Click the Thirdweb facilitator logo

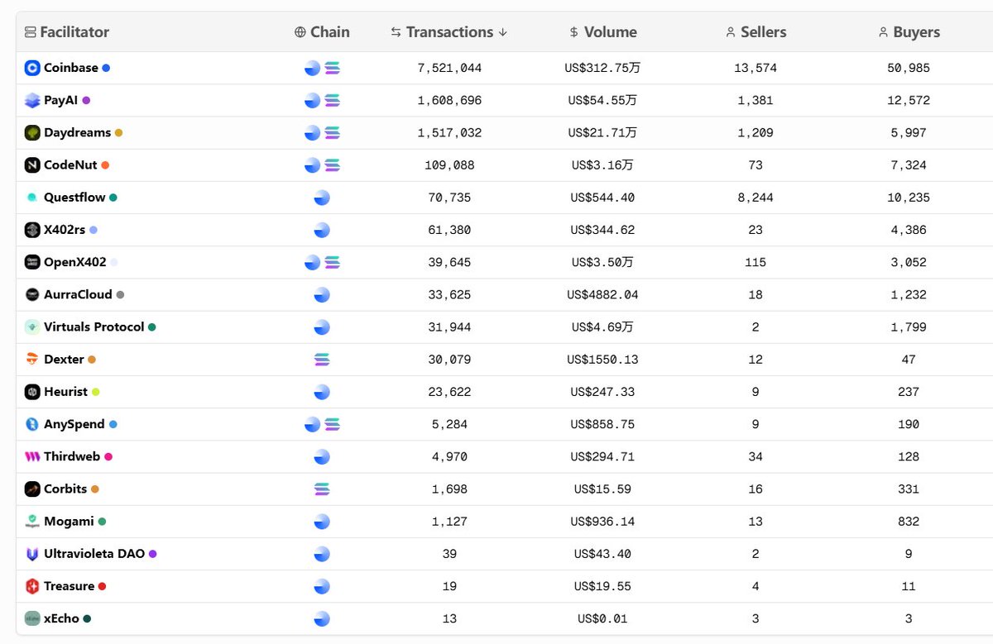click(x=32, y=456)
